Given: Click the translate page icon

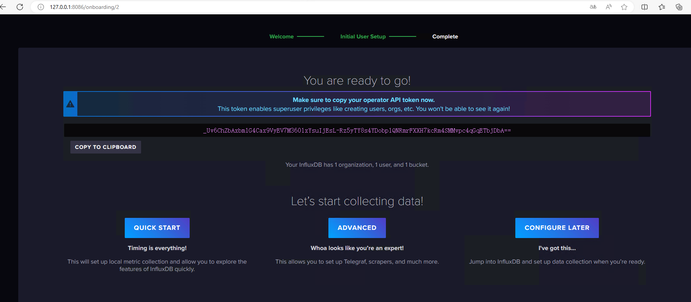Looking at the screenshot, I should [593, 7].
